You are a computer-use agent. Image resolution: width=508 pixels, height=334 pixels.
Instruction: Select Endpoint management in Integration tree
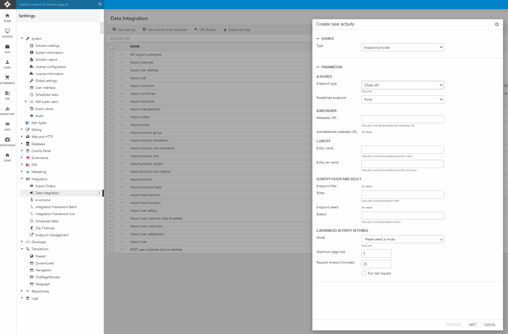pos(52,235)
